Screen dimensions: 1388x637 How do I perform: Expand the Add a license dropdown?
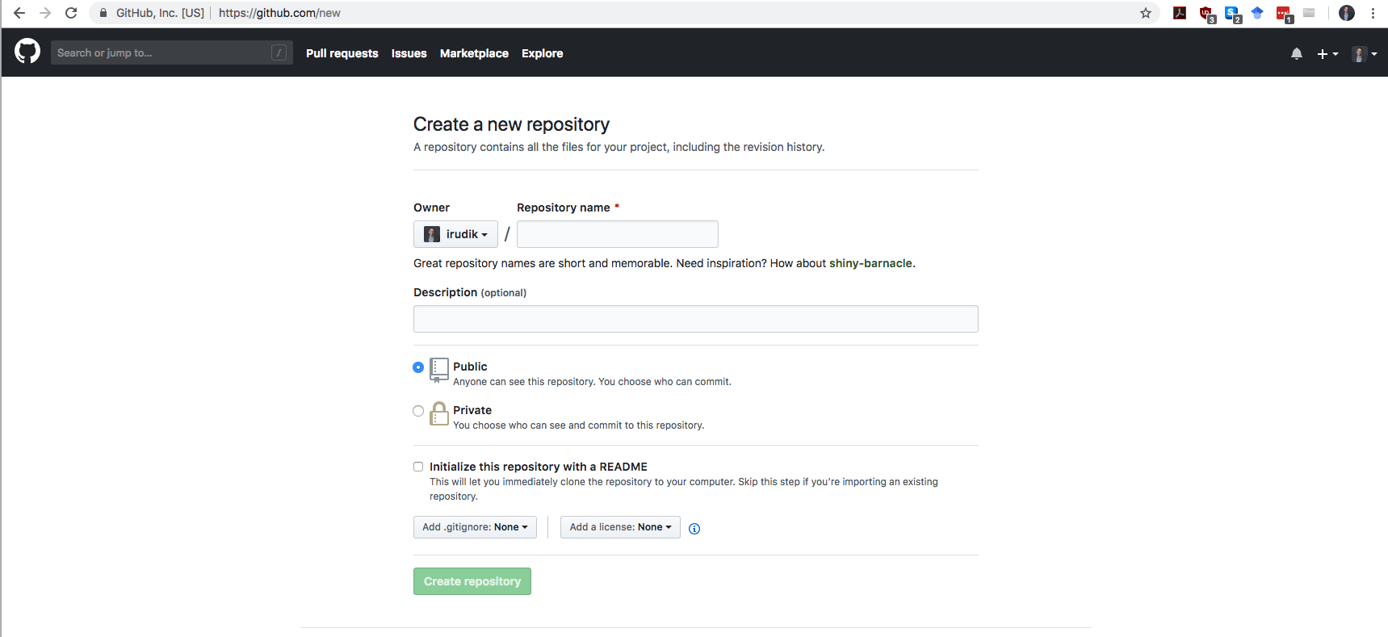(620, 527)
